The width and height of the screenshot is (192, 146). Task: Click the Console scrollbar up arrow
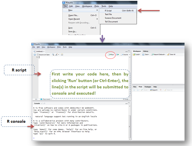click(130, 106)
